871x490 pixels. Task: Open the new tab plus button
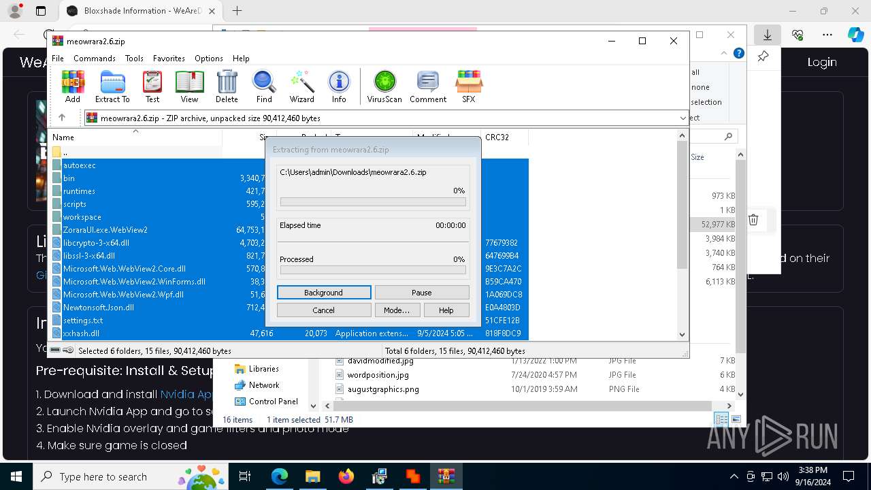[x=237, y=11]
